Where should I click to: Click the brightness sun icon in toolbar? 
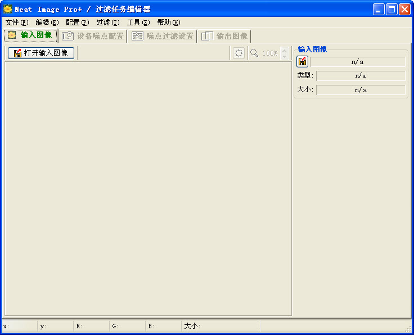(238, 53)
